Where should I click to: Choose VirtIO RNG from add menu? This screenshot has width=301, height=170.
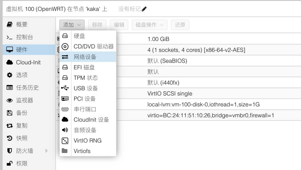pyautogui.click(x=88, y=140)
